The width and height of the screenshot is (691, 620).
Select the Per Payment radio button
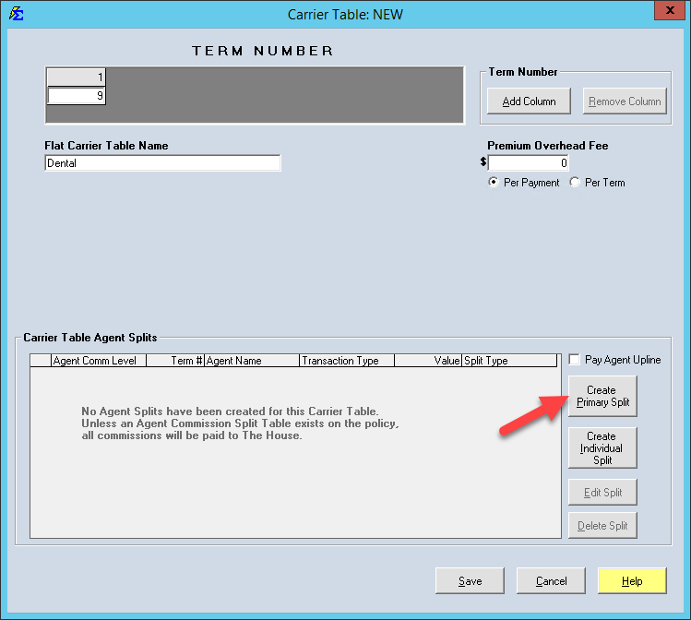[x=494, y=183]
